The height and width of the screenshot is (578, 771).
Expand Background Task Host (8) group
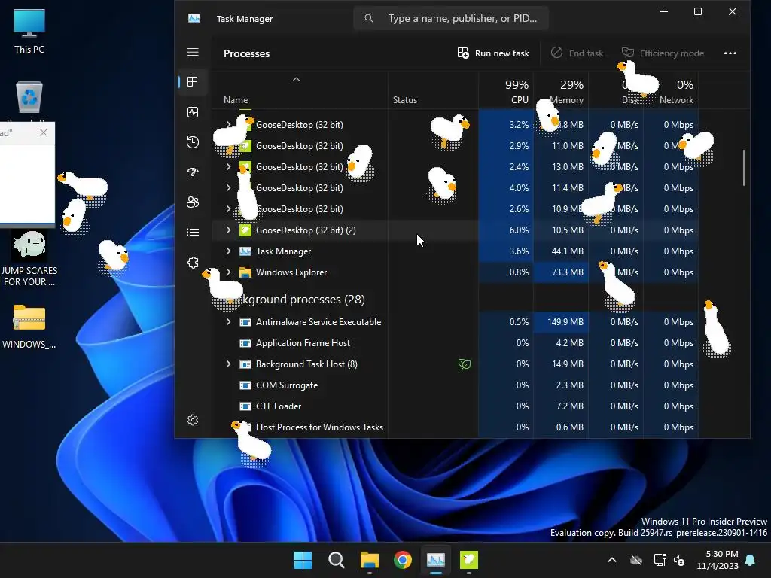coord(228,364)
